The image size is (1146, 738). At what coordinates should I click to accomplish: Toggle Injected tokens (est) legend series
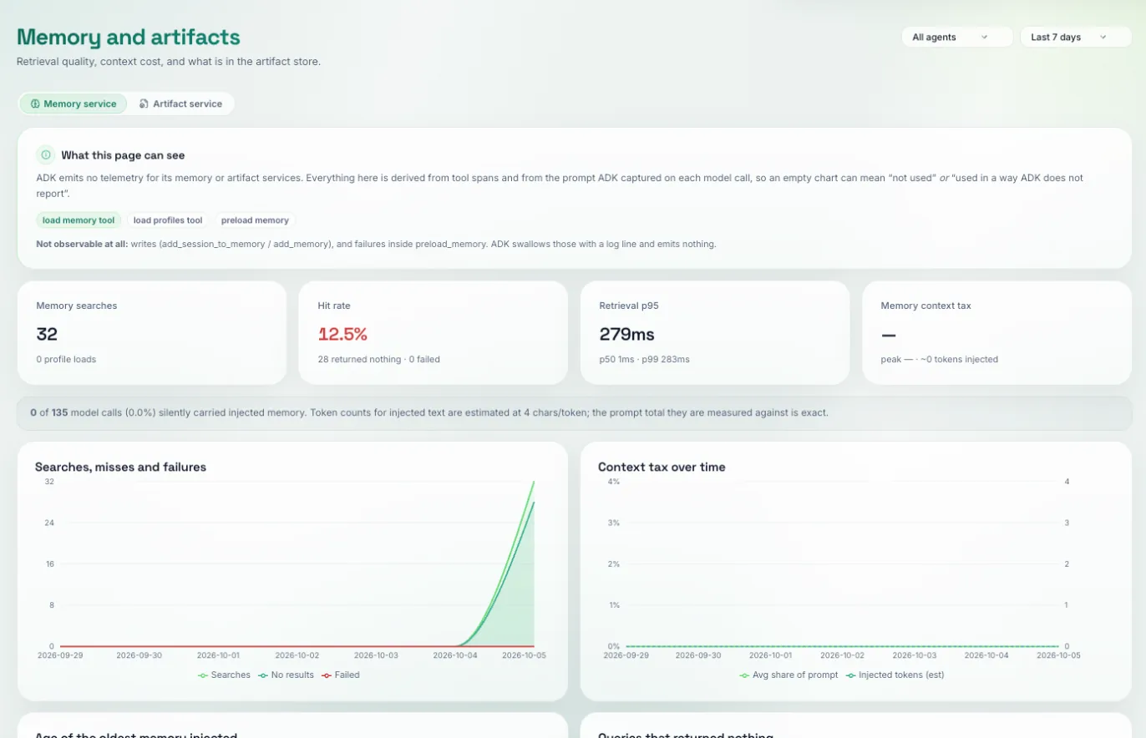(895, 675)
